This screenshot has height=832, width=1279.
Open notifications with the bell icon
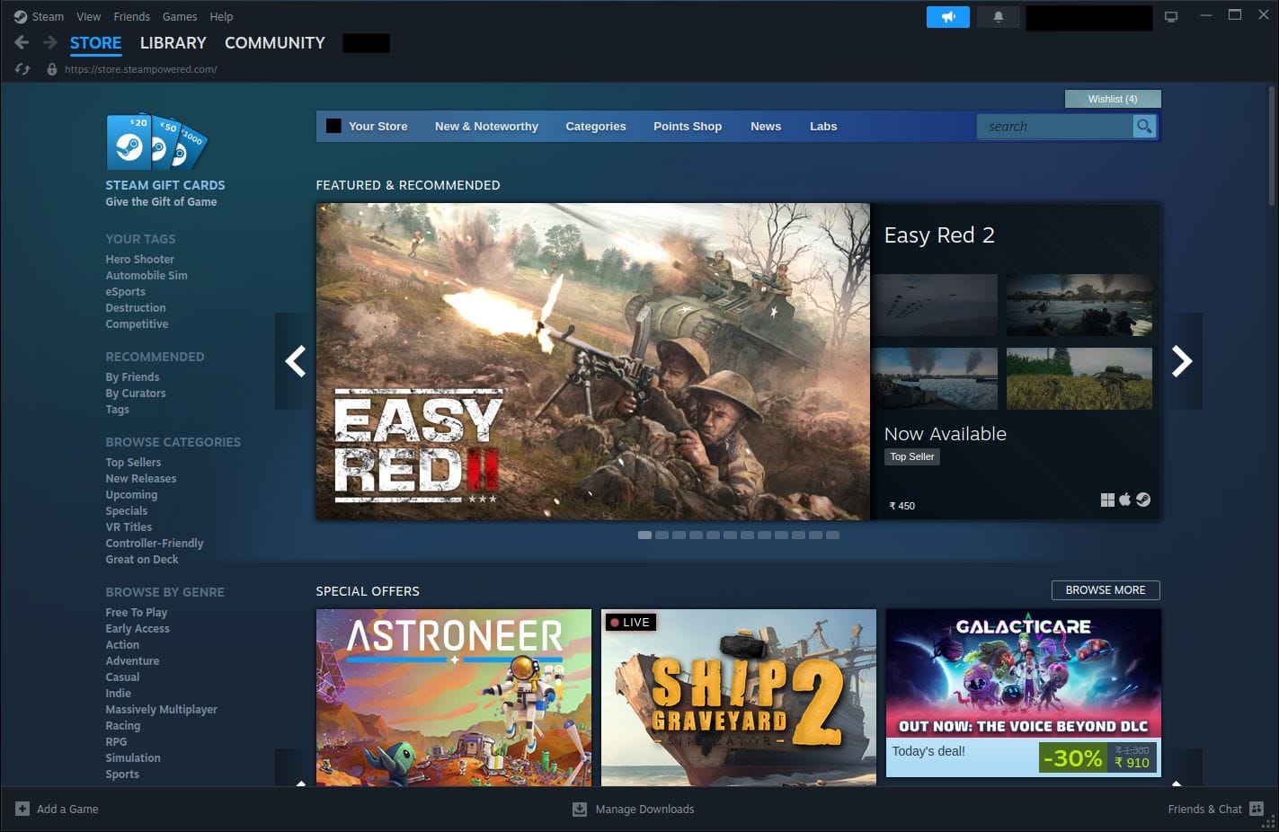[998, 17]
